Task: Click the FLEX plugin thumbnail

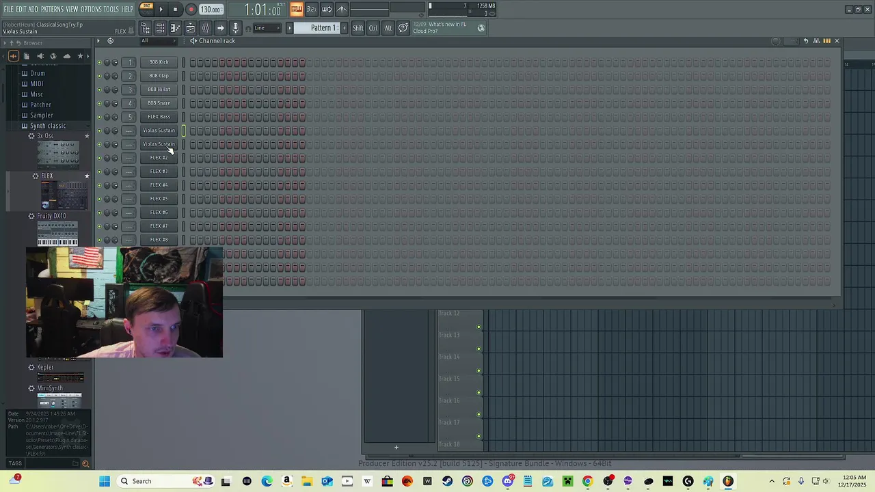Action: pyautogui.click(x=63, y=196)
